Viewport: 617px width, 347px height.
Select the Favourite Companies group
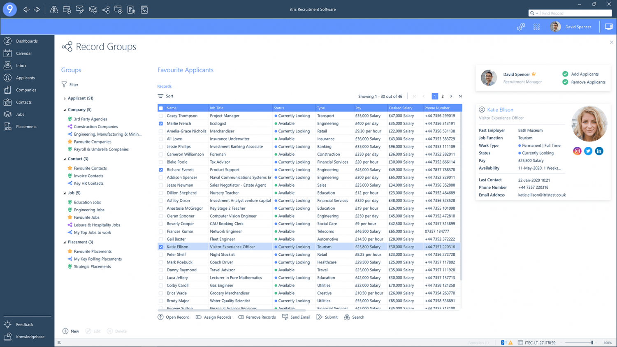coord(93,142)
